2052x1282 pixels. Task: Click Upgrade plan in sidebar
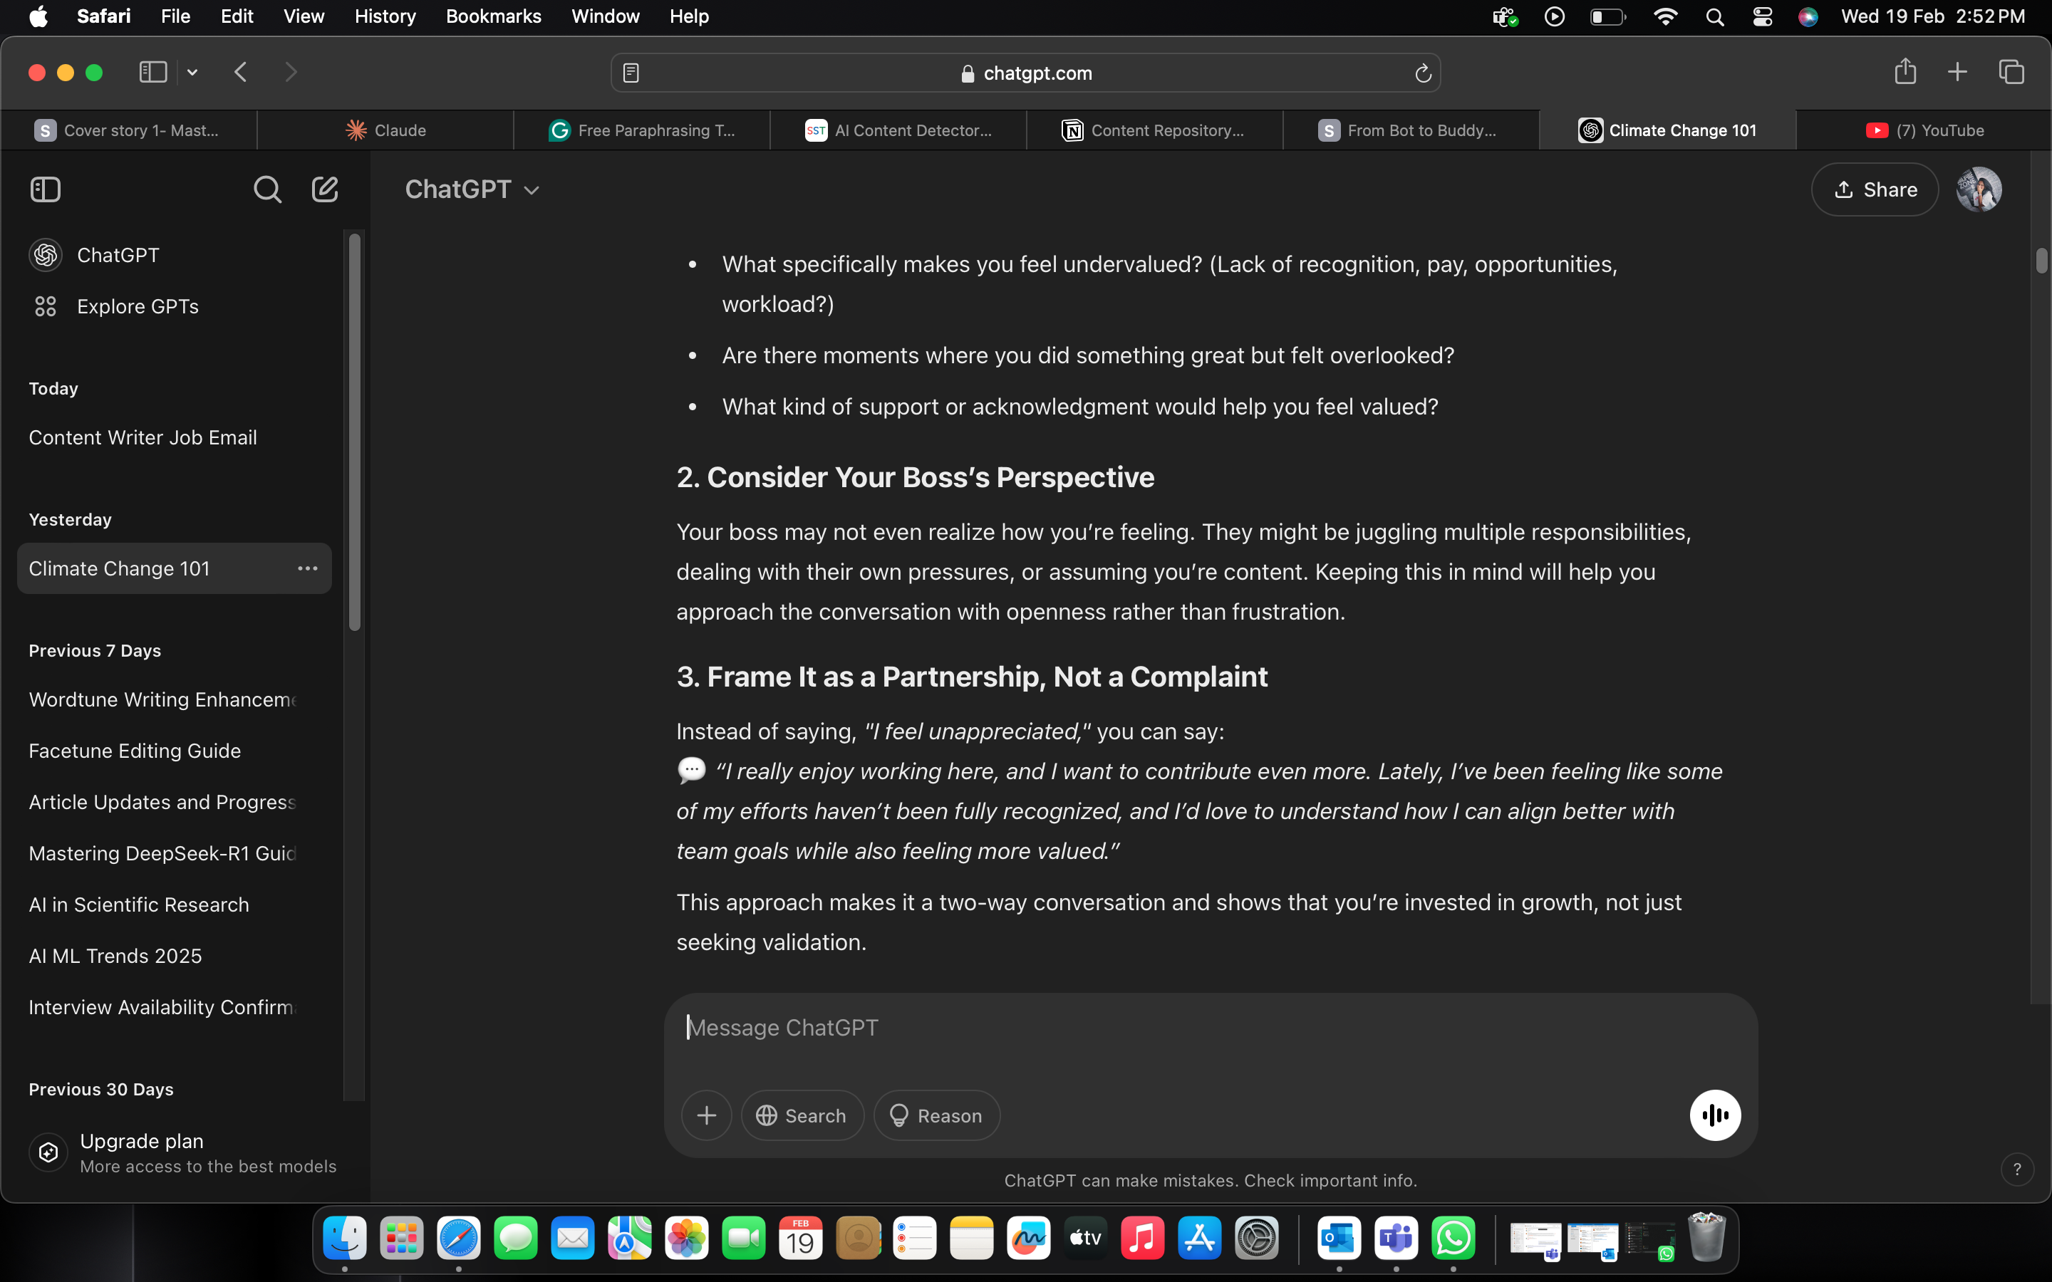click(182, 1152)
